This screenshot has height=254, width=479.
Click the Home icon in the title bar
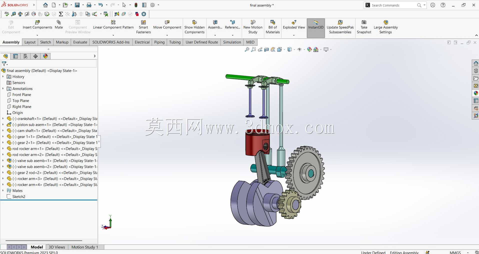point(45,5)
